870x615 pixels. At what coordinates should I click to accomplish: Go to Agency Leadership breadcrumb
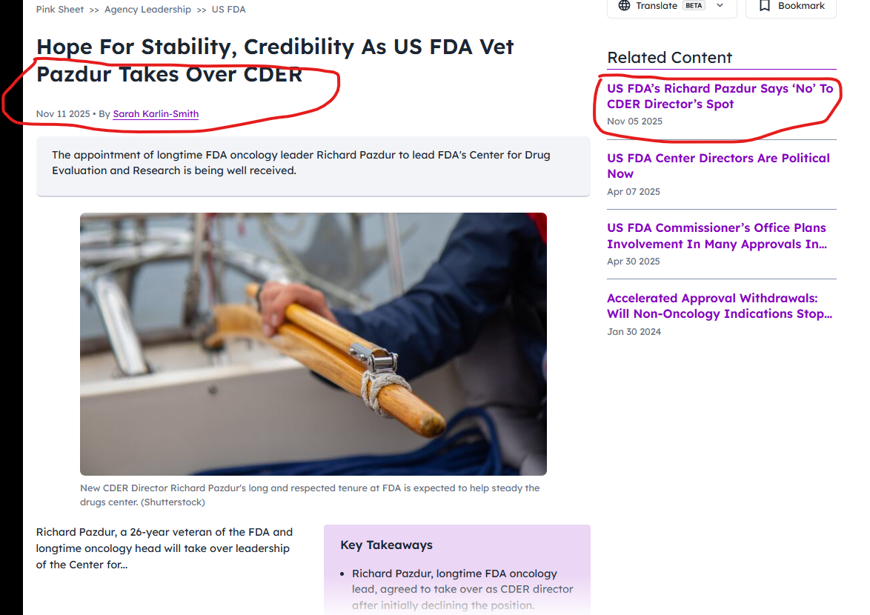click(147, 10)
